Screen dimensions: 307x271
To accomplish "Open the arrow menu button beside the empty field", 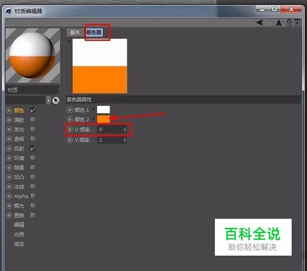I will (x=49, y=100).
